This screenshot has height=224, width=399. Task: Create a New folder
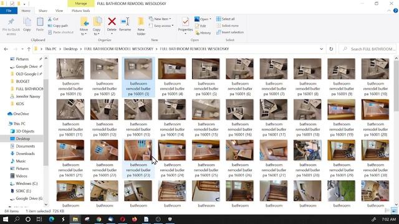pyautogui.click(x=141, y=26)
